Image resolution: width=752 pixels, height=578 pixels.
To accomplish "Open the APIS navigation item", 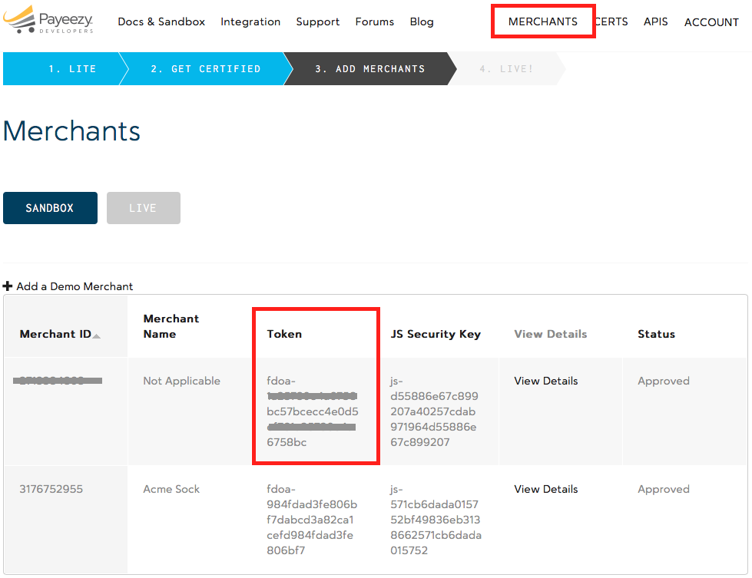I will tap(656, 21).
